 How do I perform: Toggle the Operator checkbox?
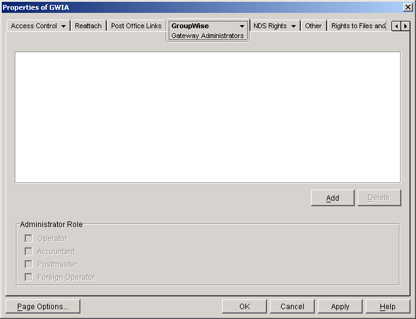[x=28, y=239]
